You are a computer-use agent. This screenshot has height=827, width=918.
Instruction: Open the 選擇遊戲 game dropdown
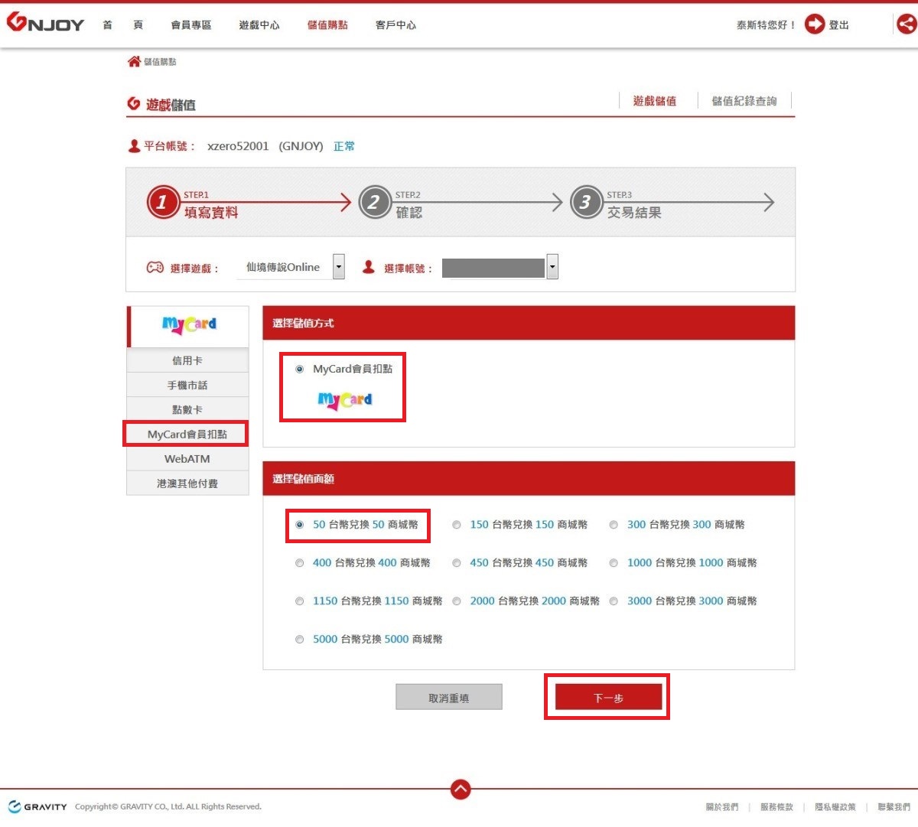point(339,267)
